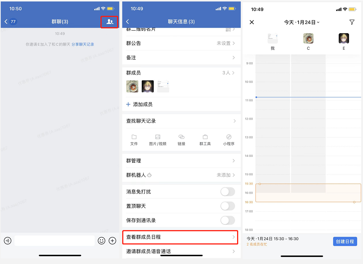Viewport: 363px width, 264px height.
Task: Tap the plus icon for more chat actions
Action: pyautogui.click(x=113, y=241)
